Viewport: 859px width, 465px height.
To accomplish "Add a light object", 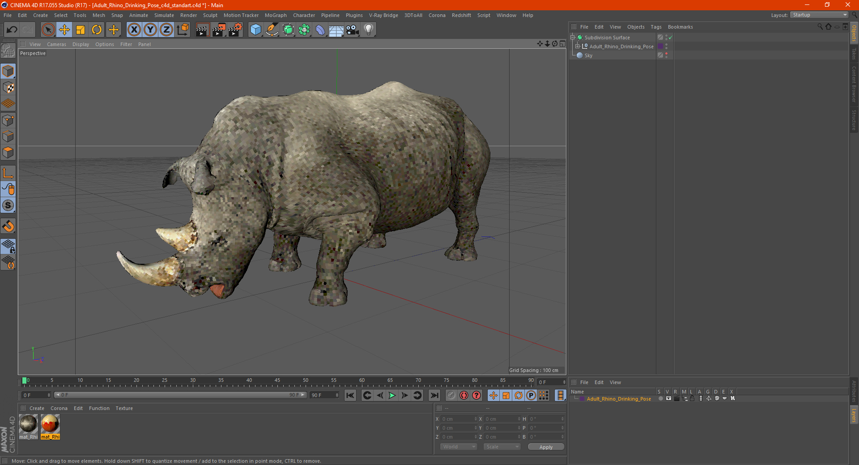I will coord(369,30).
